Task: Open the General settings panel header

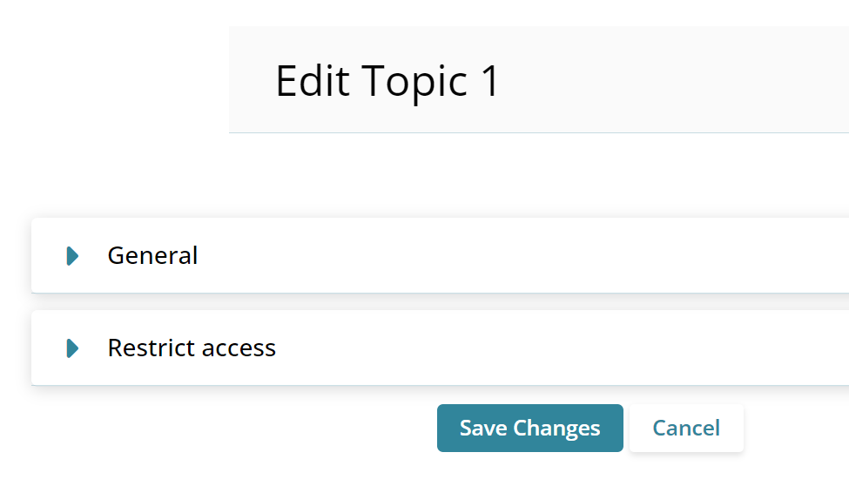Action: pyautogui.click(x=152, y=256)
